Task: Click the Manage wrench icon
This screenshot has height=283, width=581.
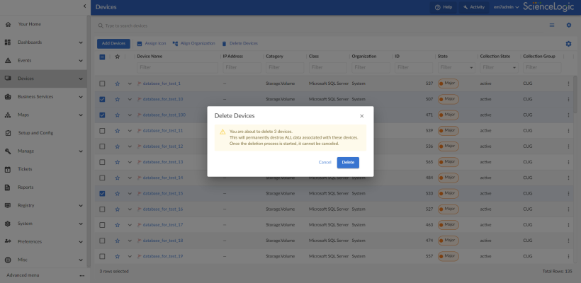Action: point(8,151)
